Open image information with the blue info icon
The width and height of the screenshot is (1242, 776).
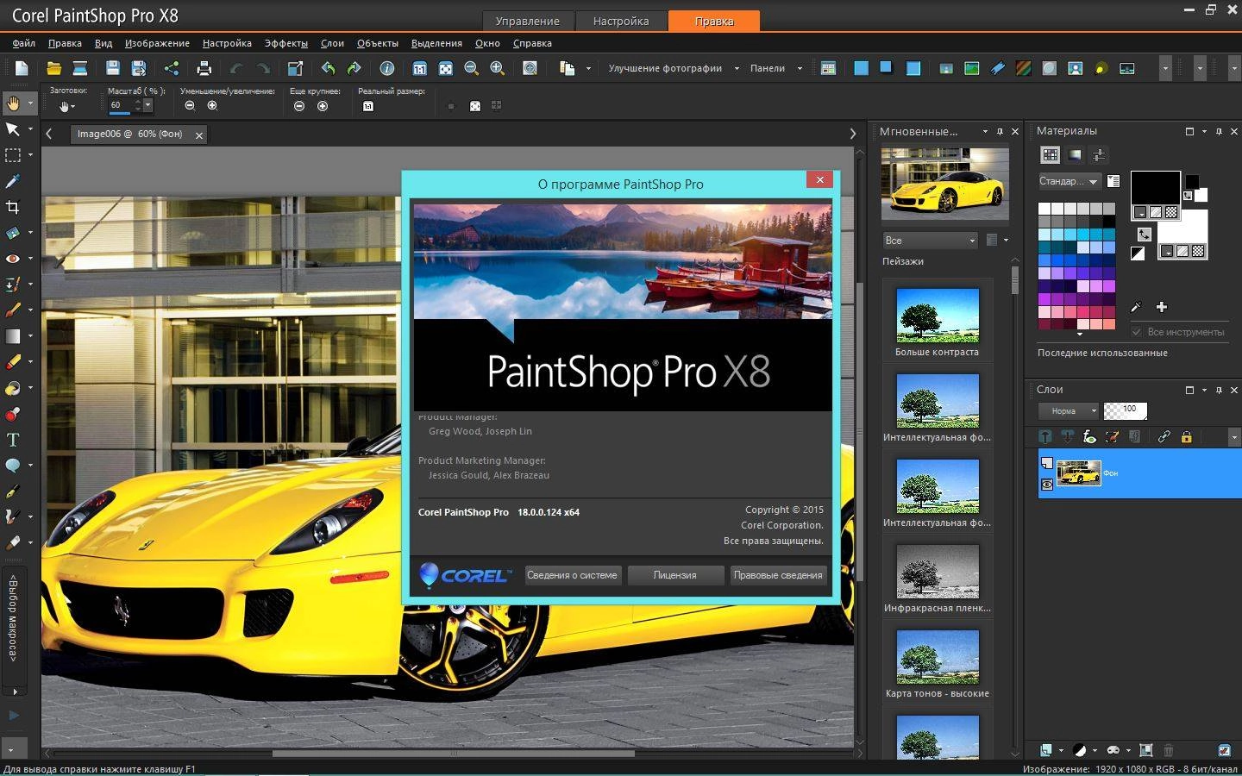(x=387, y=68)
